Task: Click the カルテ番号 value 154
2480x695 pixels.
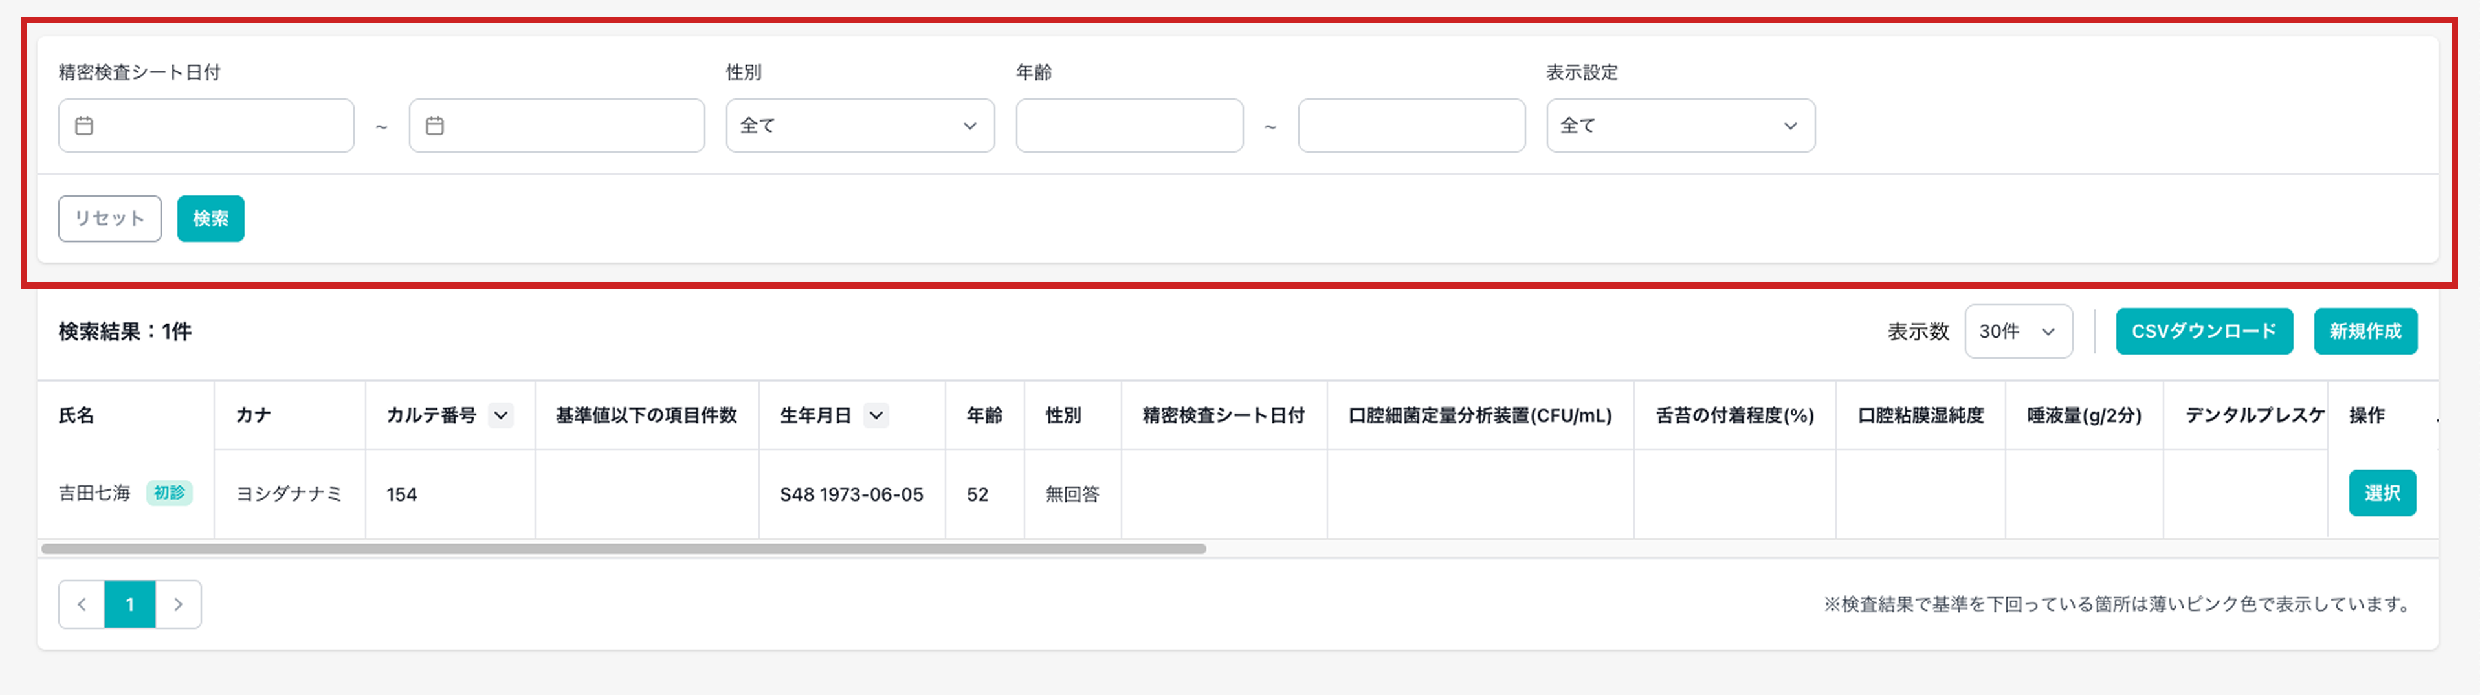Action: pos(401,495)
